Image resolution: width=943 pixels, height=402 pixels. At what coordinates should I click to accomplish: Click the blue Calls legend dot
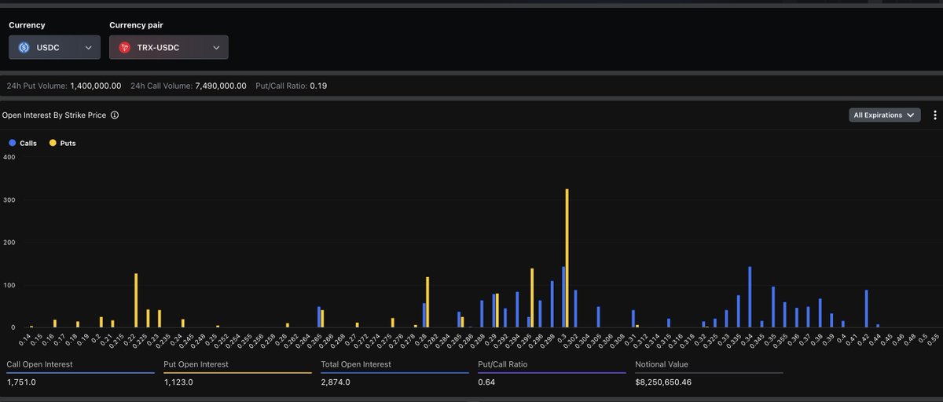click(12, 144)
